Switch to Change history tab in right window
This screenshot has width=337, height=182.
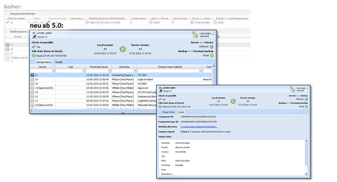[168, 112]
